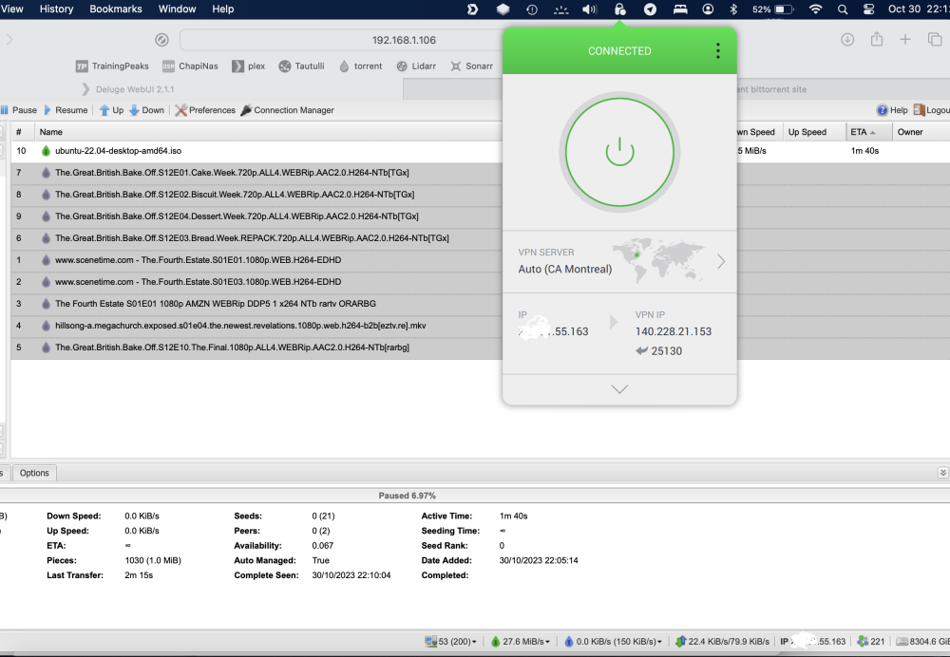Open the upload speed limit dropdown

613,641
